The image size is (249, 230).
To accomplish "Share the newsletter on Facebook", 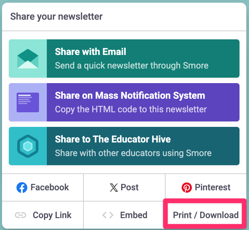I will pos(43,188).
